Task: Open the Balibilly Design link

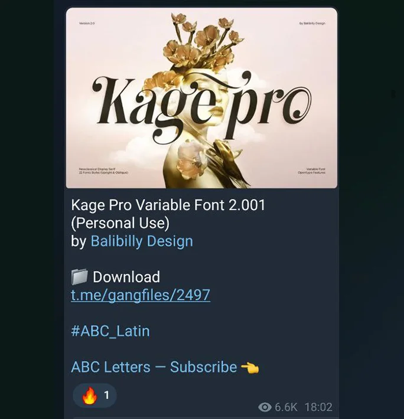Action: [142, 241]
